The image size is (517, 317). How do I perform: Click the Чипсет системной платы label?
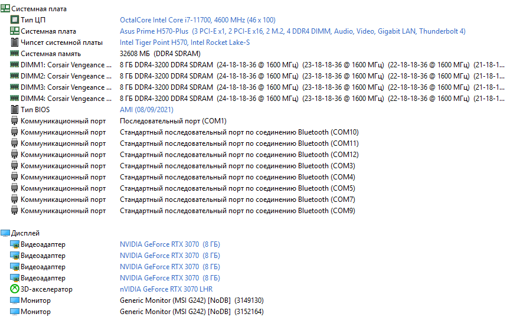61,43
